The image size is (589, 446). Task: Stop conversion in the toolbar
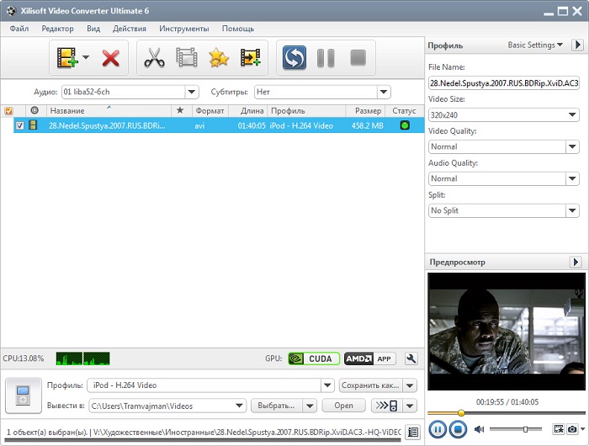(x=358, y=57)
